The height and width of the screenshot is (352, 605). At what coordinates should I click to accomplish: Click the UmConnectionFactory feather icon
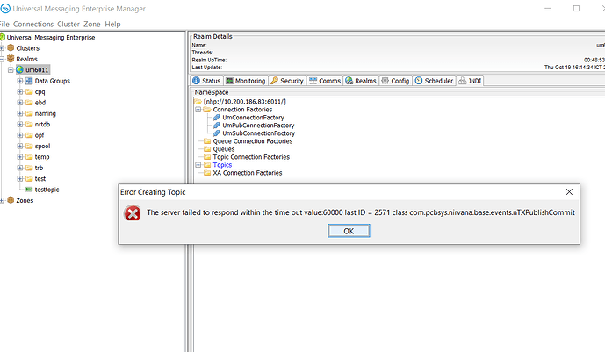click(x=217, y=118)
